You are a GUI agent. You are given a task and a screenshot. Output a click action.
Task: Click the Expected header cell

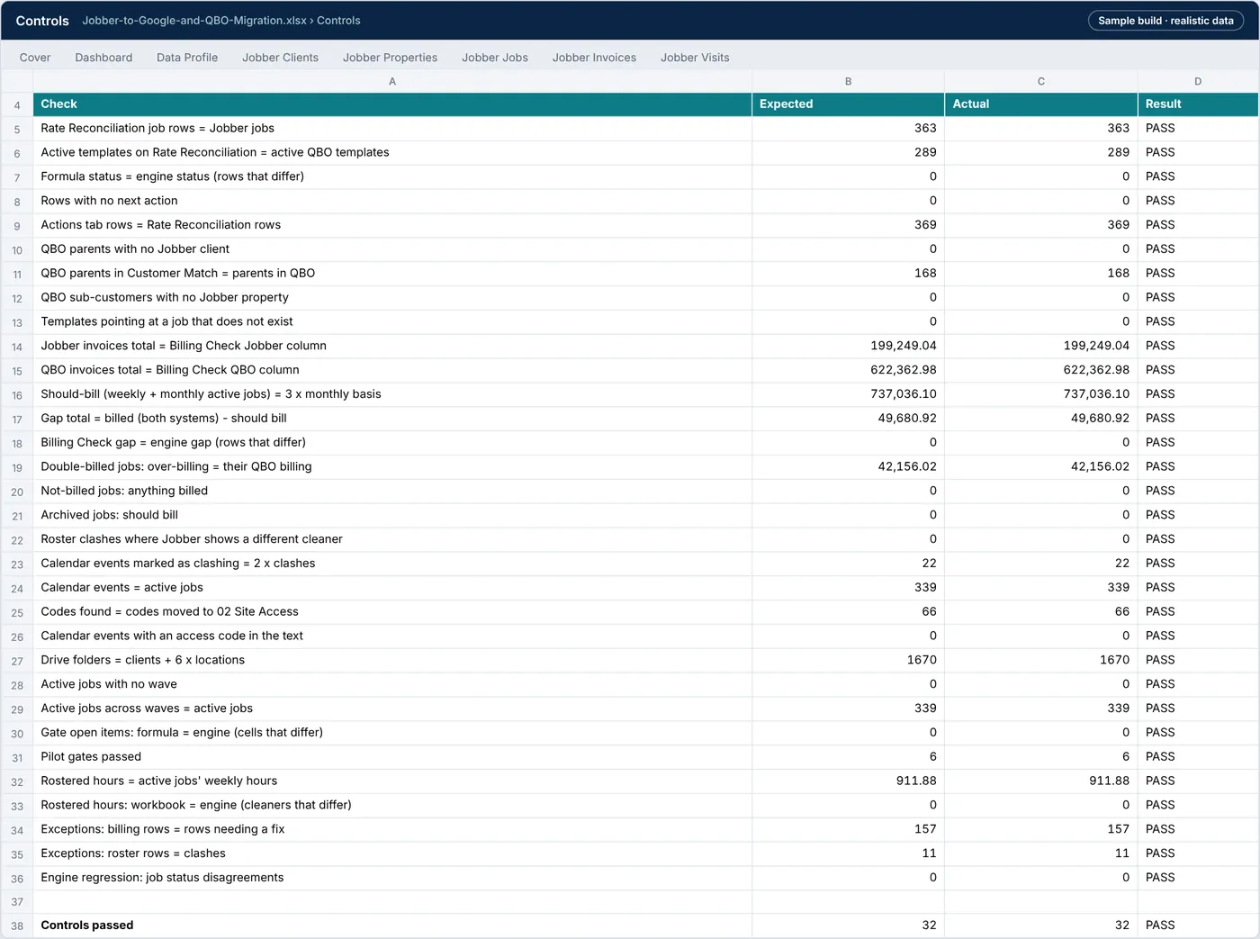point(848,104)
